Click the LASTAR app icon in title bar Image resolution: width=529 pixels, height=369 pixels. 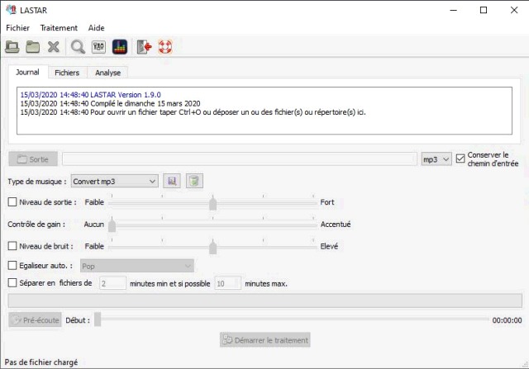coord(11,10)
